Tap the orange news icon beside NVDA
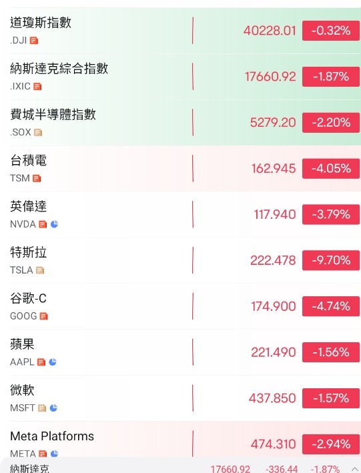 click(43, 224)
